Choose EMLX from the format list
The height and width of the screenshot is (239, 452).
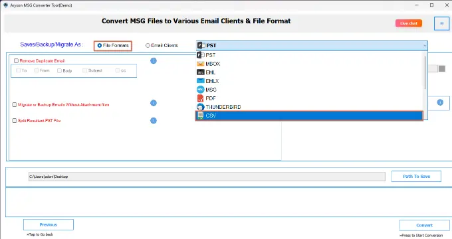coord(310,81)
